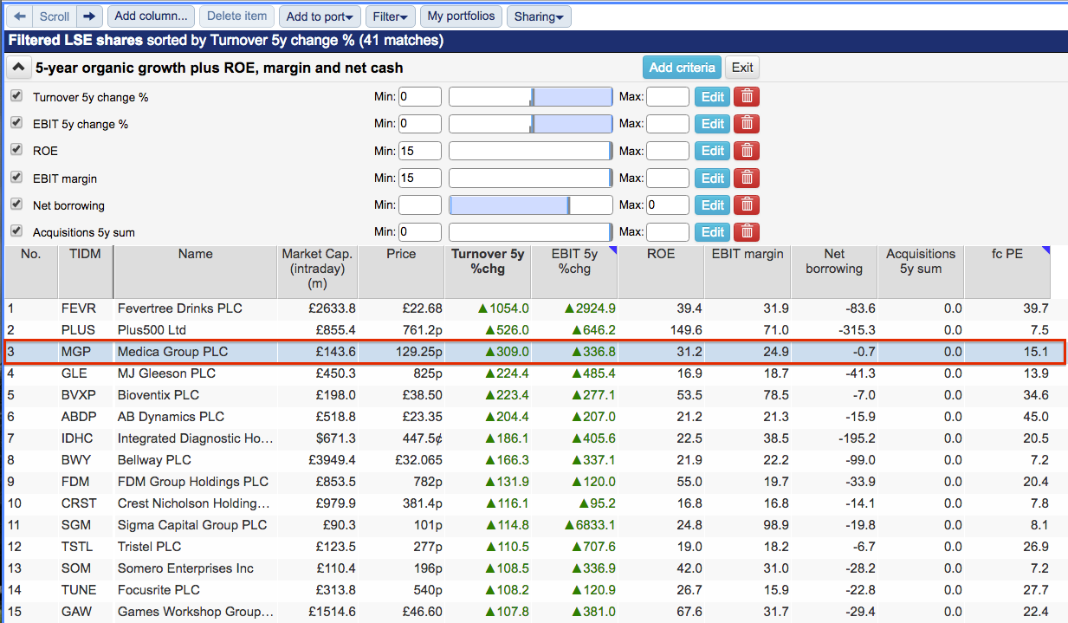Open My portfolios
The height and width of the screenshot is (623, 1068).
click(461, 16)
